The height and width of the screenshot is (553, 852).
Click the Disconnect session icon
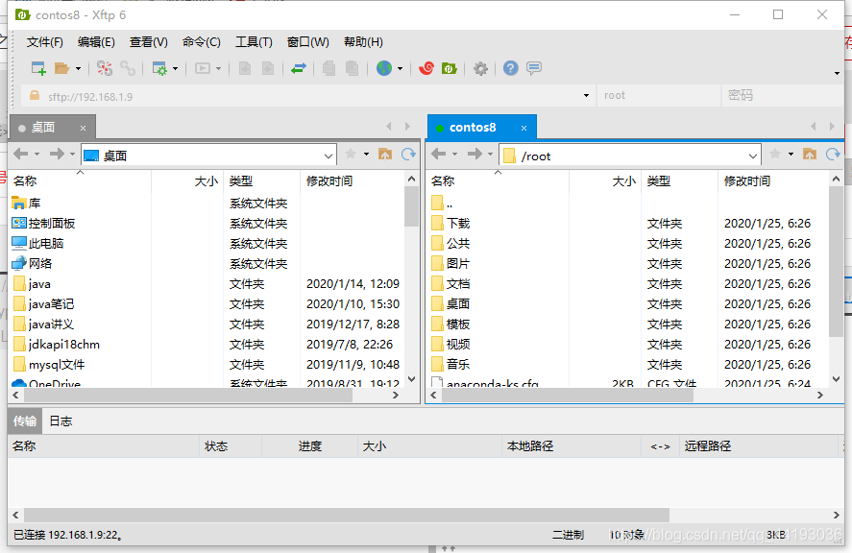click(x=104, y=68)
